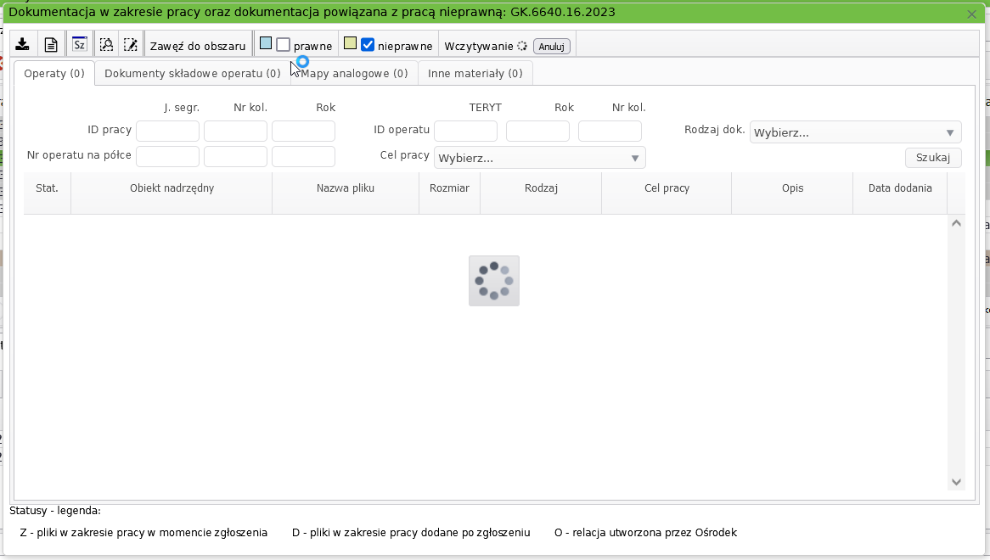Switch to 'Dokumenty składowe operatu' tab
Screen dimensions: 990x560
pyautogui.click(x=192, y=74)
